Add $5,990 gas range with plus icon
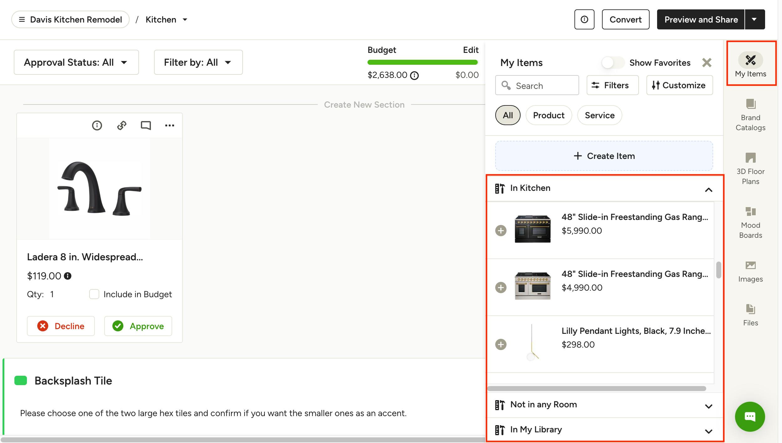 [x=501, y=231]
